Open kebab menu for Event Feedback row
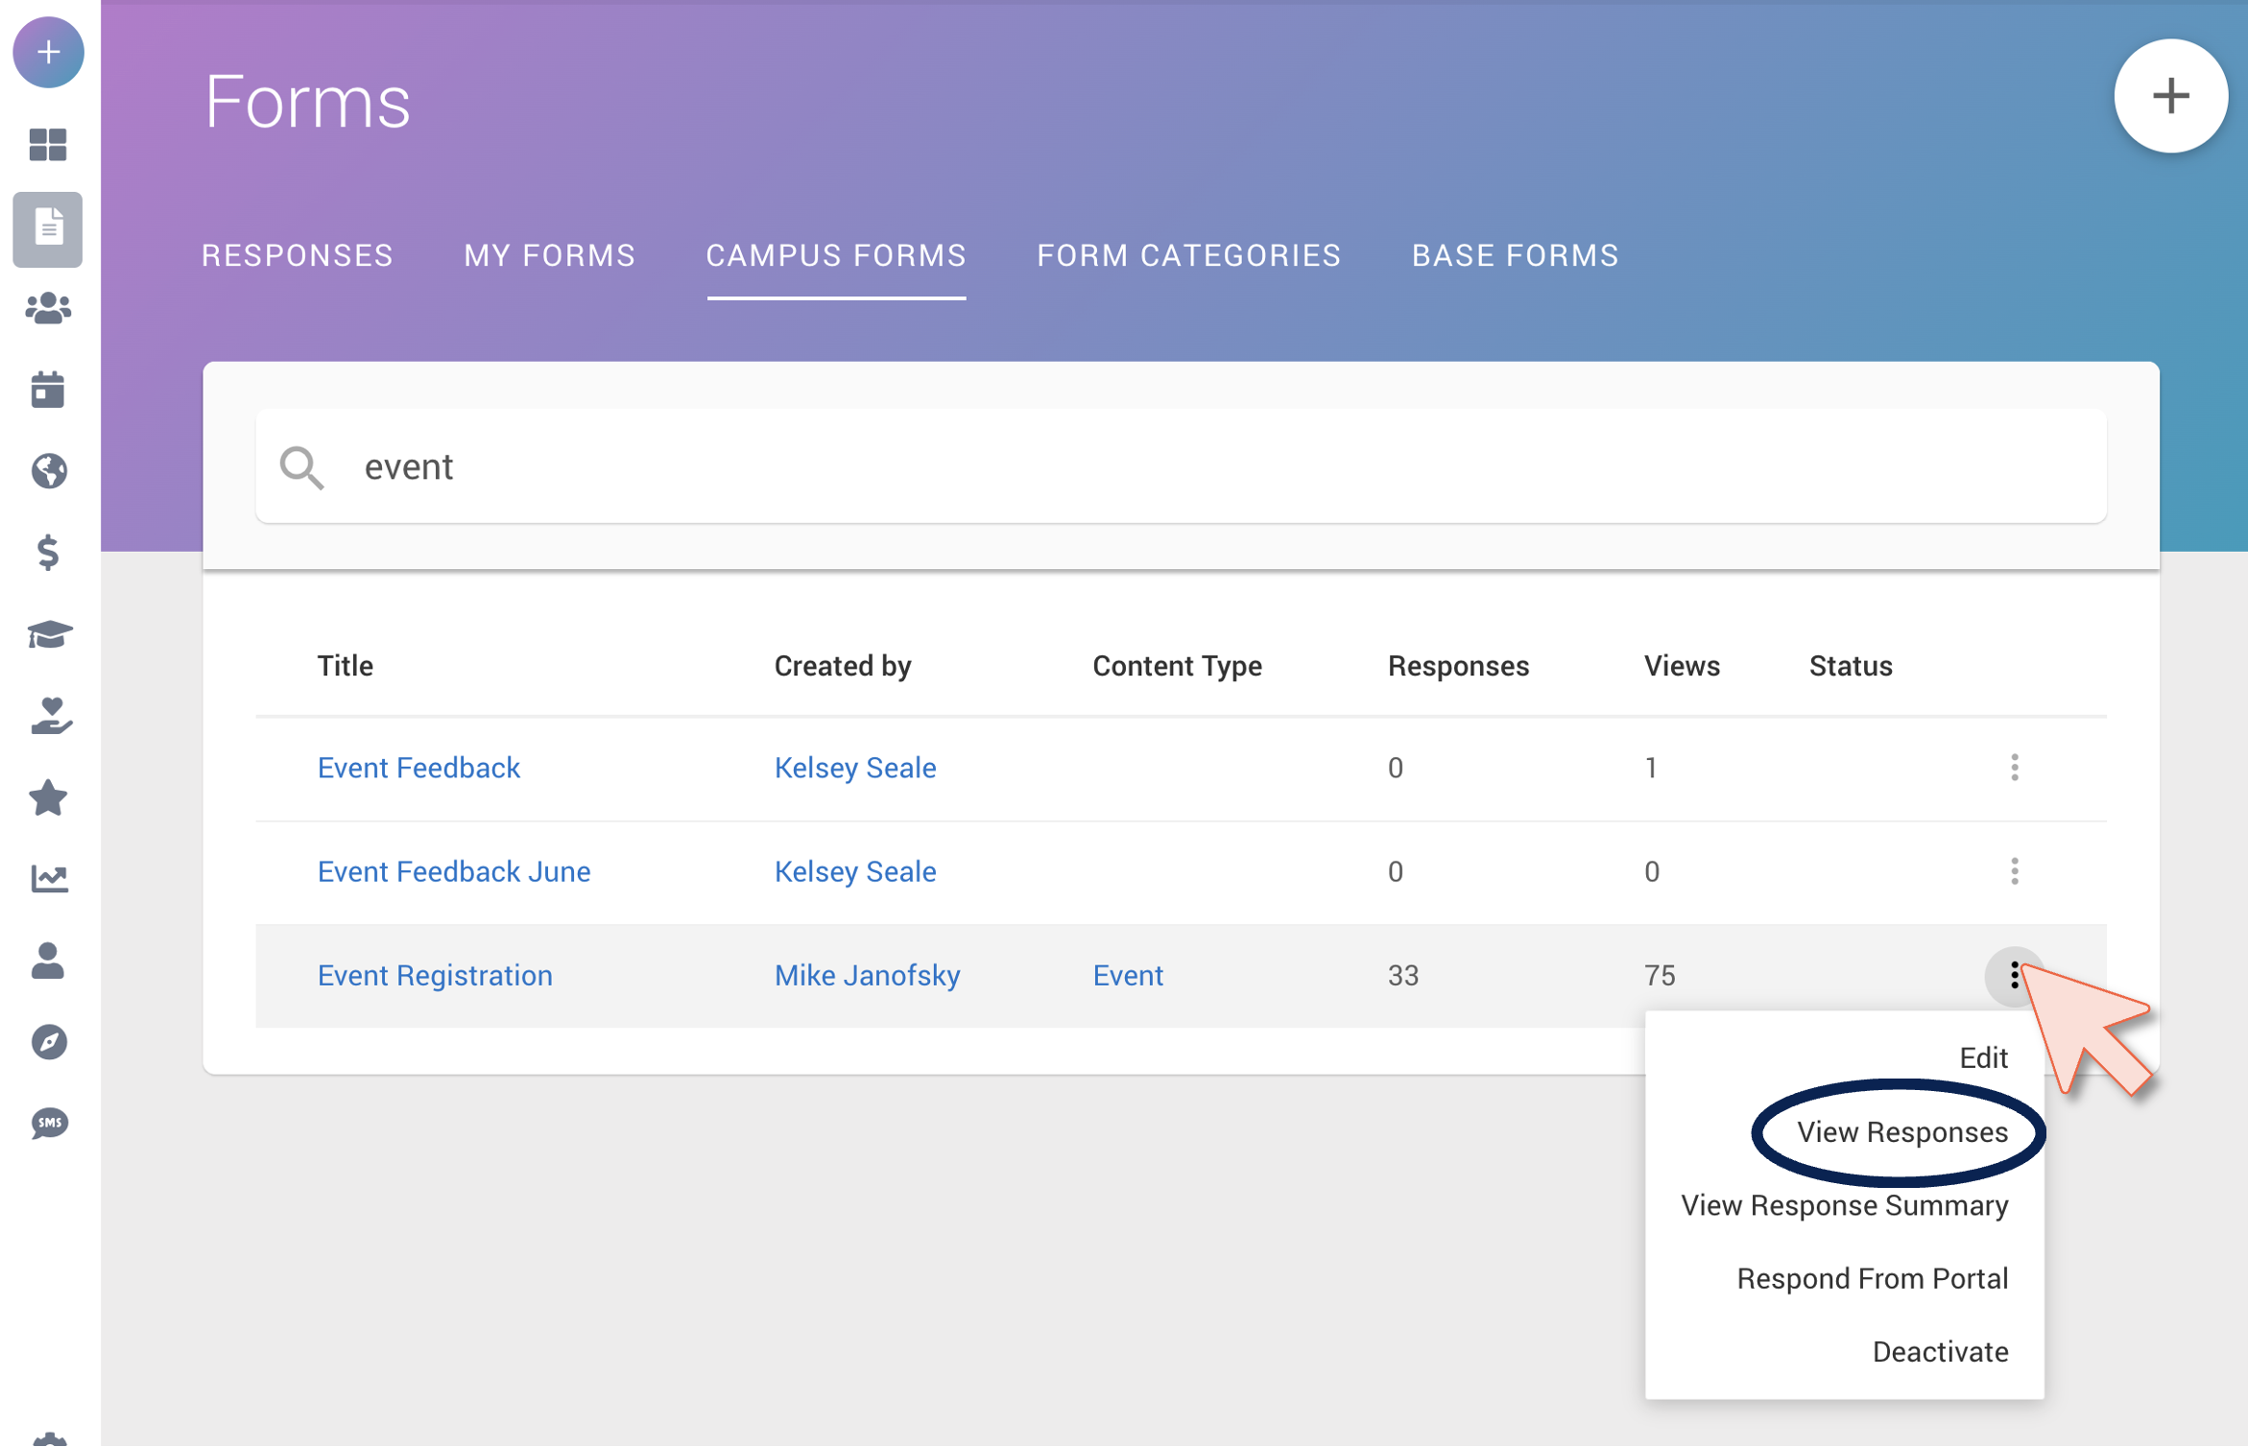Viewport: 2248px width, 1447px height. (2014, 768)
